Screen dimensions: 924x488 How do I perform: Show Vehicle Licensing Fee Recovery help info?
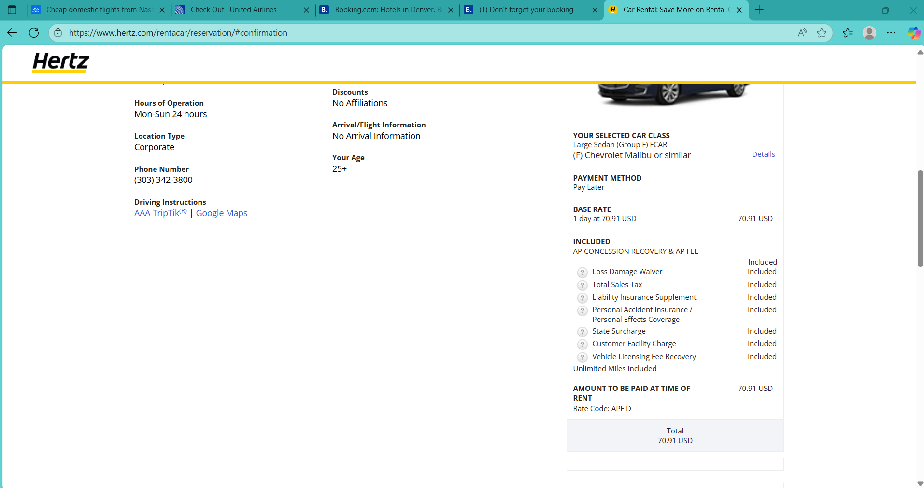click(x=583, y=357)
